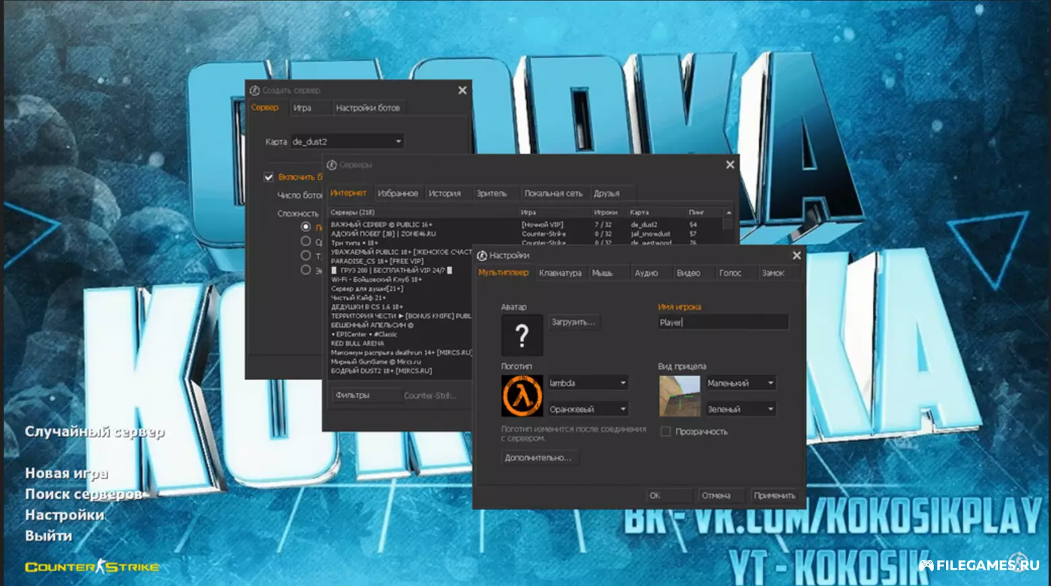This screenshot has width=1051, height=586.
Task: Click the server list scrollbar up arrow
Action: pyautogui.click(x=728, y=213)
